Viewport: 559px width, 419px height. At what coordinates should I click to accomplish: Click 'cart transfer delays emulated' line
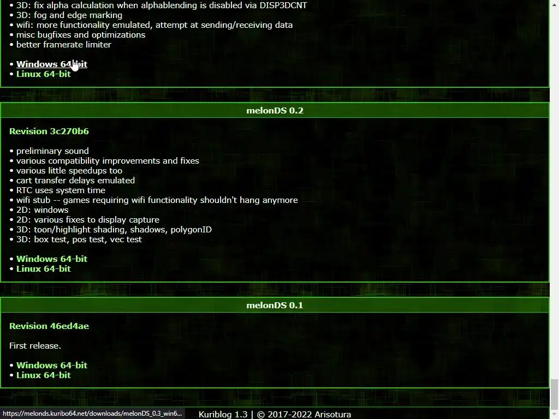(75, 181)
